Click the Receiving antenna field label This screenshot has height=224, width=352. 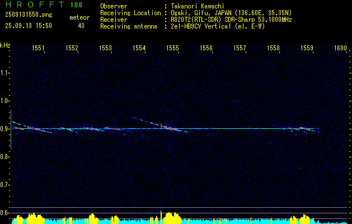(x=129, y=26)
